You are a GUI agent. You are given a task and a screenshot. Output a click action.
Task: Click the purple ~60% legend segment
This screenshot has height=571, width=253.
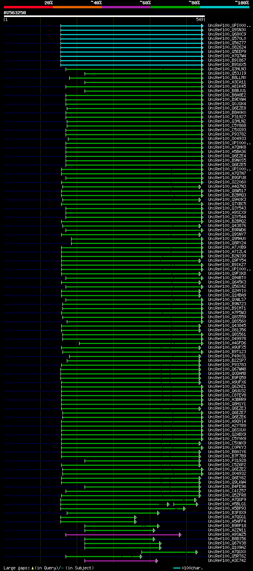[x=126, y=7]
